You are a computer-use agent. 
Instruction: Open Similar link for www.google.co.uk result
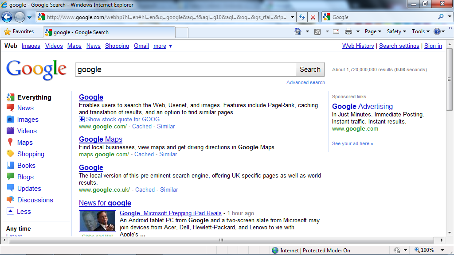tap(169, 189)
